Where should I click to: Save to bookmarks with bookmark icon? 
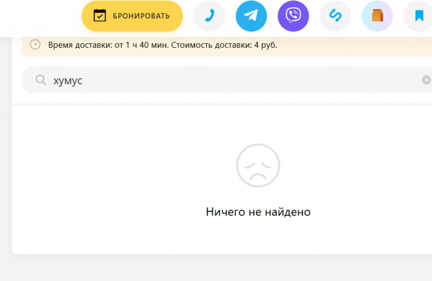(419, 16)
